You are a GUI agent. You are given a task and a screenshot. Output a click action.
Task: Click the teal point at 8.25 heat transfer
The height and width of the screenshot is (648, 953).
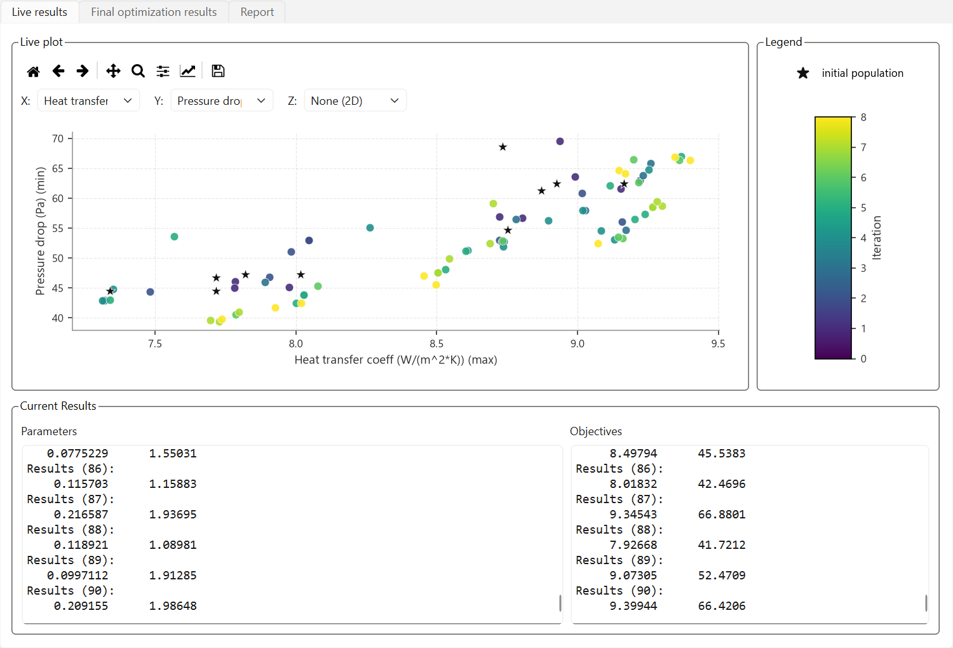pos(370,227)
